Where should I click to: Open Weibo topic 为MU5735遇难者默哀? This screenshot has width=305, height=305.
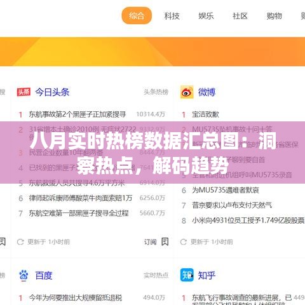tap(226, 190)
